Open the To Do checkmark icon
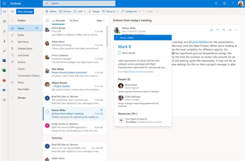245x161 pixels. (4, 51)
